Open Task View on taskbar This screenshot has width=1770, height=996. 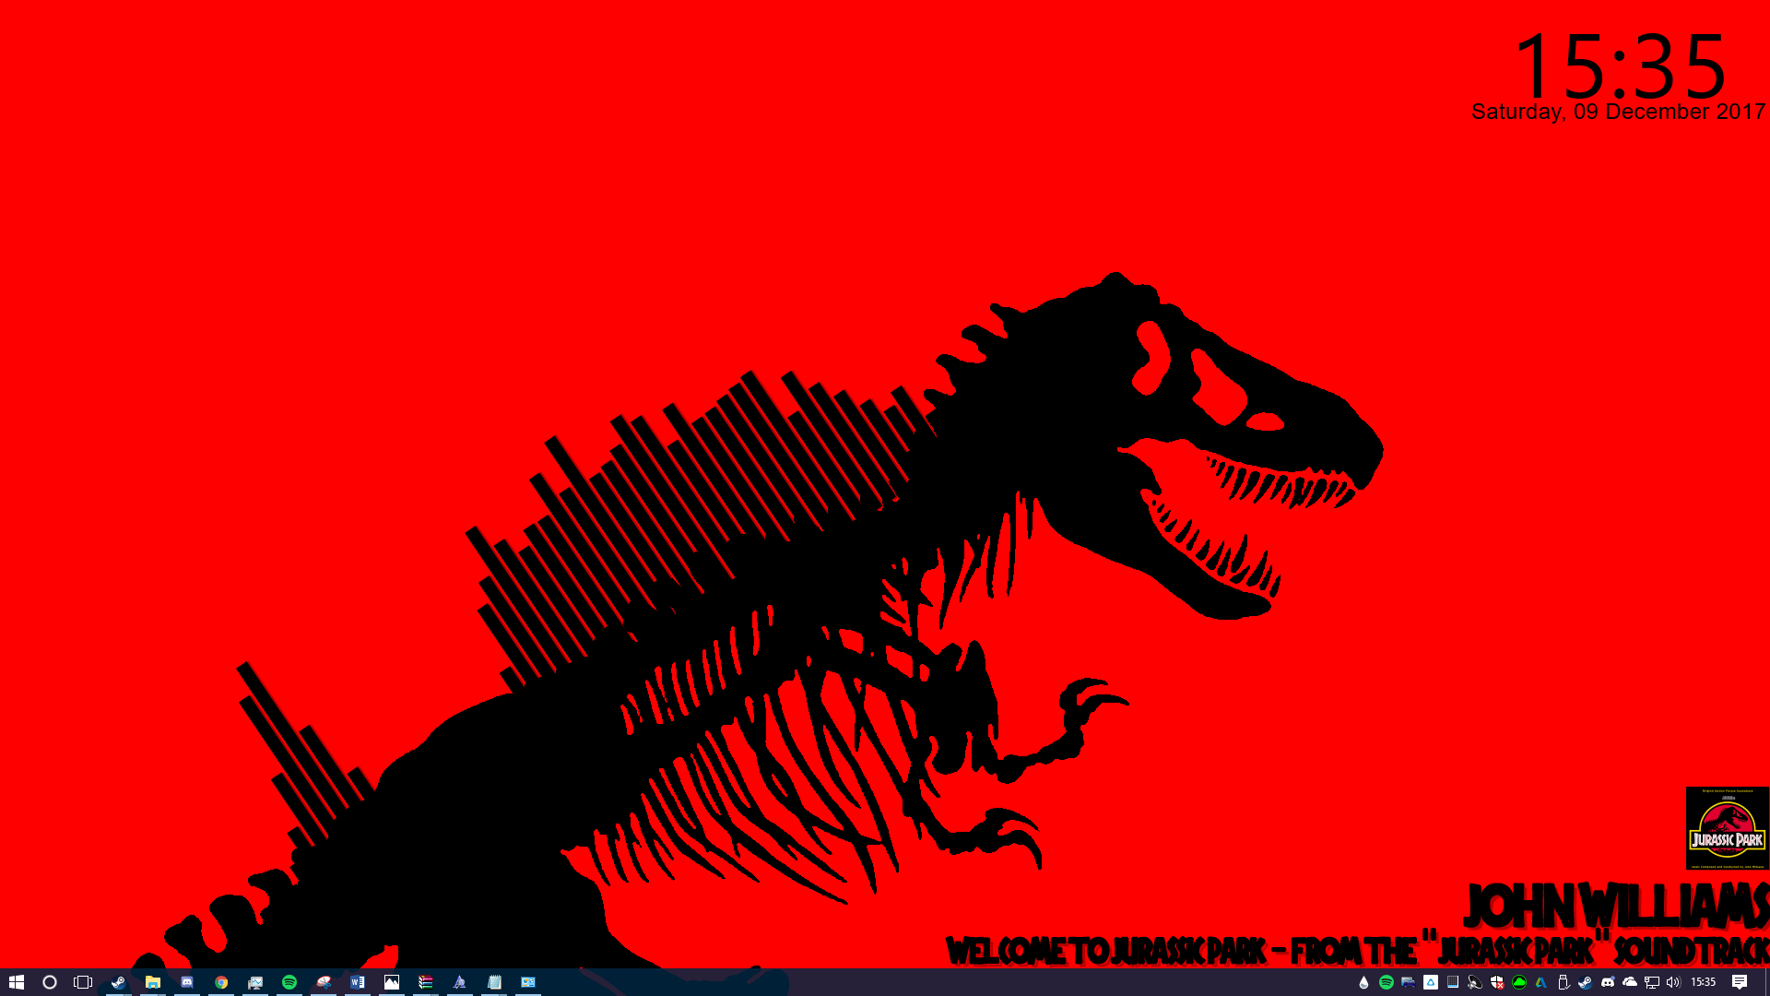(x=83, y=982)
